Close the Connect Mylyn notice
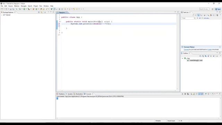 [x=220, y=47]
